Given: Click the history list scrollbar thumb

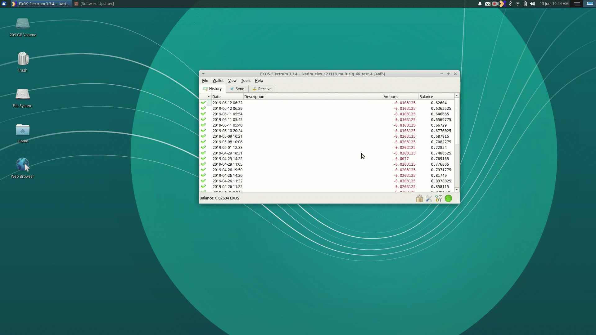Looking at the screenshot, I should (x=457, y=121).
